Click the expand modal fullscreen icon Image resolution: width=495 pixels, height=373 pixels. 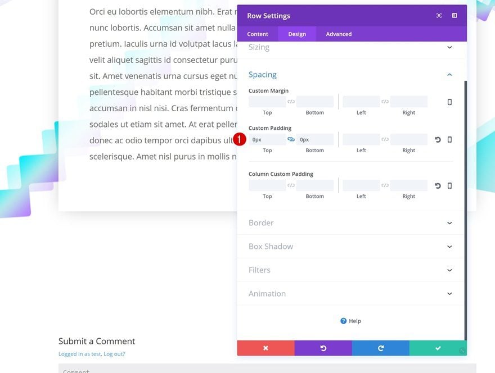(x=439, y=16)
